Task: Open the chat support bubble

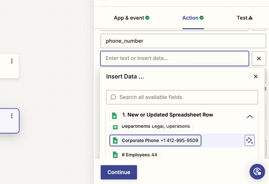Action: pyautogui.click(x=257, y=171)
